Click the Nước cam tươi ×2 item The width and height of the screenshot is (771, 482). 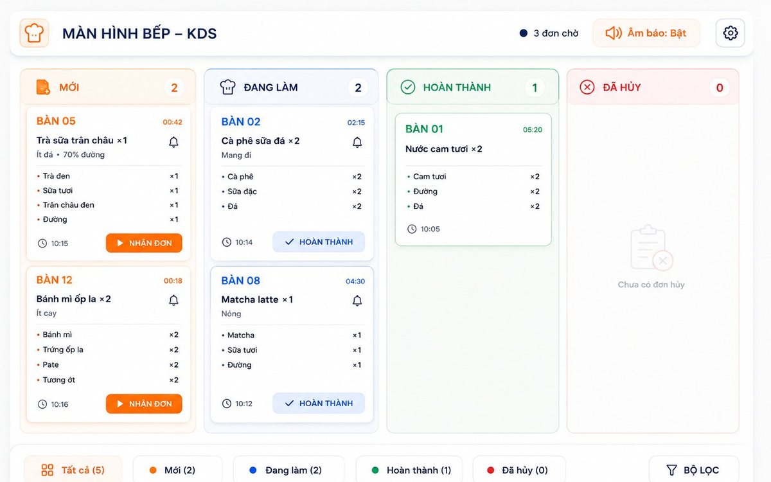click(444, 149)
